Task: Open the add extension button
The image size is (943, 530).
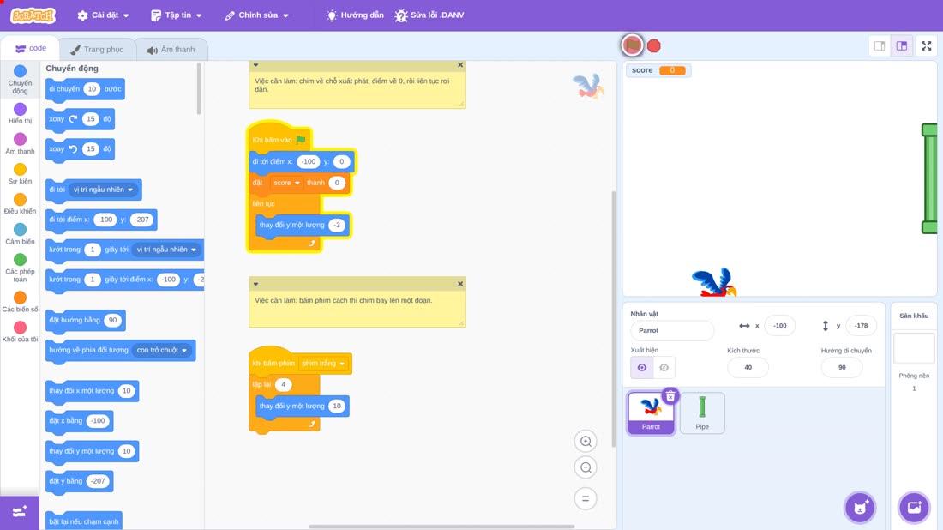Action: click(x=19, y=512)
